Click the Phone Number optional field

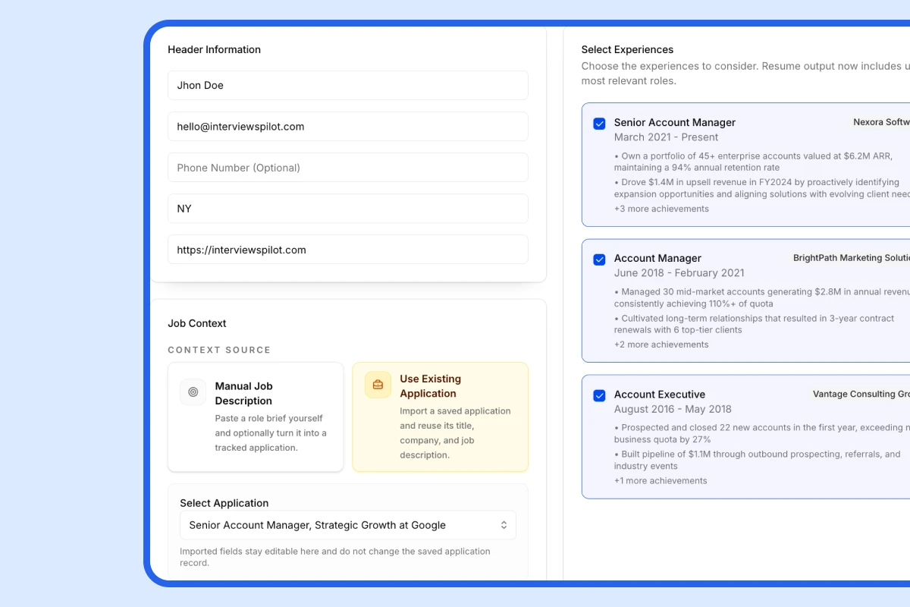click(347, 167)
